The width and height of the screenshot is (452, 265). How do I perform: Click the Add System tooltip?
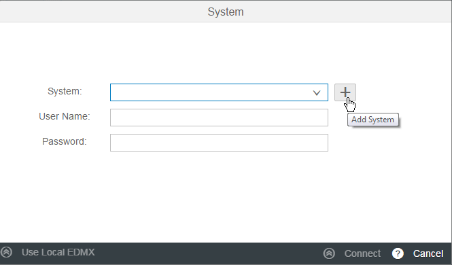(x=372, y=120)
